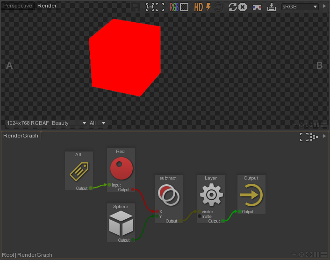Select the Red color node swatch
Screen dimensions: 330x260
(121, 168)
